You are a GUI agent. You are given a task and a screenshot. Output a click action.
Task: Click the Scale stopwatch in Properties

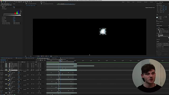tap(158, 9)
